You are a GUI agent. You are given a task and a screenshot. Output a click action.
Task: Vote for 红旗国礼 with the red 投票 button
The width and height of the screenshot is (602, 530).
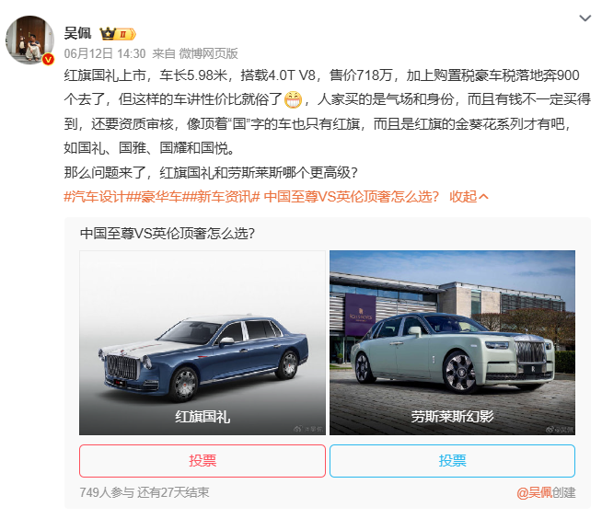coord(203,461)
